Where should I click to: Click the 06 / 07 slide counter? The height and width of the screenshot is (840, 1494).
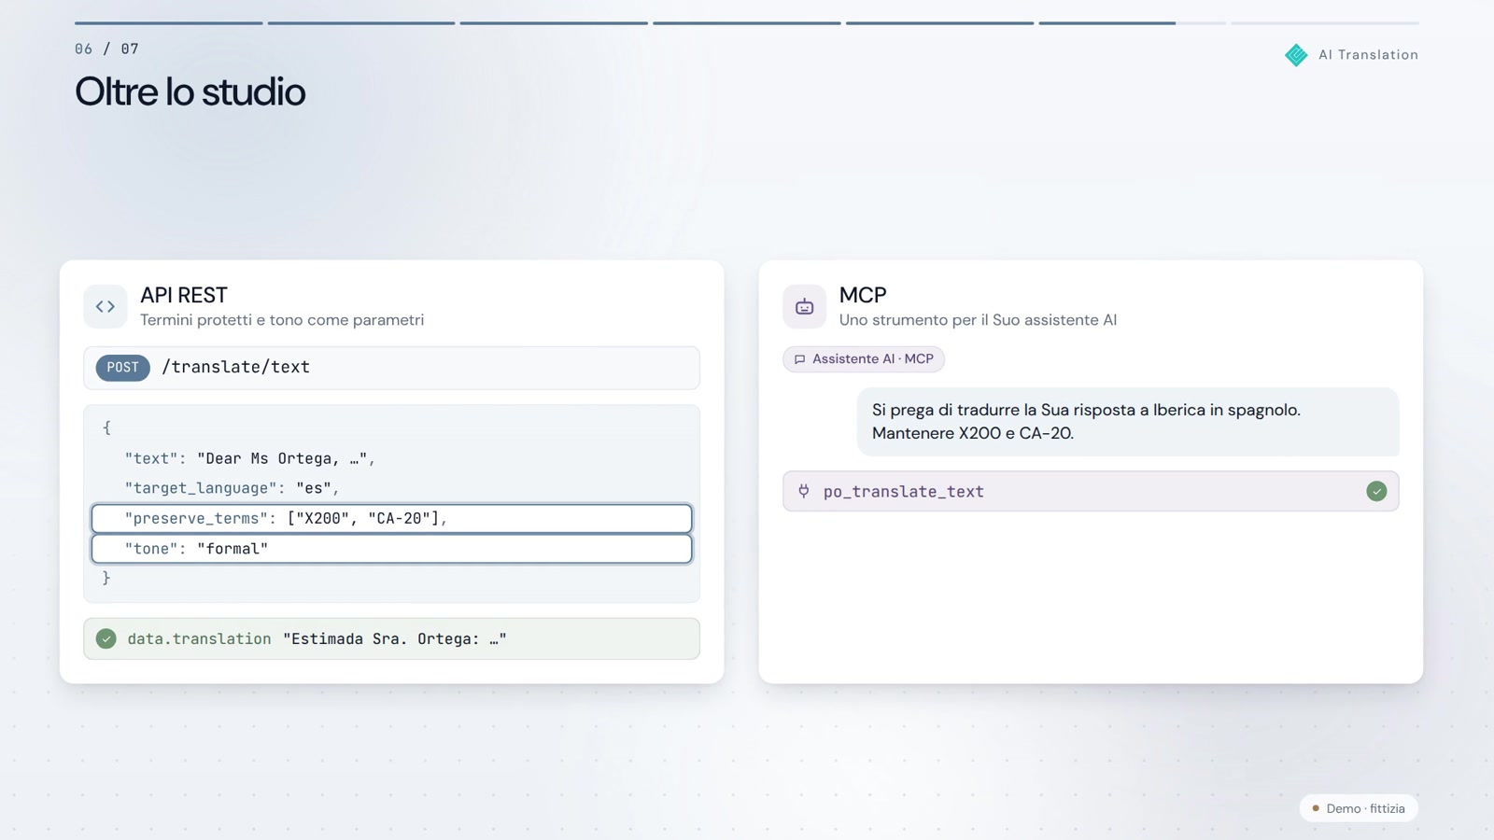click(x=106, y=49)
